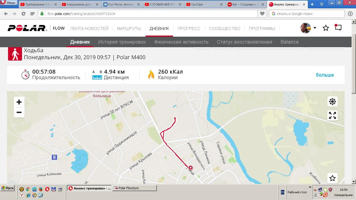Image resolution: width=356 pixels, height=200 pixels.
Task: Click the calories flame icon
Action: coord(151,75)
